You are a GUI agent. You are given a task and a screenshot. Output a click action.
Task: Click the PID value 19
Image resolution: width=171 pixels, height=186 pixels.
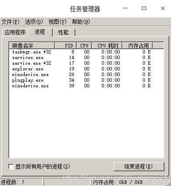pyautogui.click(x=72, y=69)
